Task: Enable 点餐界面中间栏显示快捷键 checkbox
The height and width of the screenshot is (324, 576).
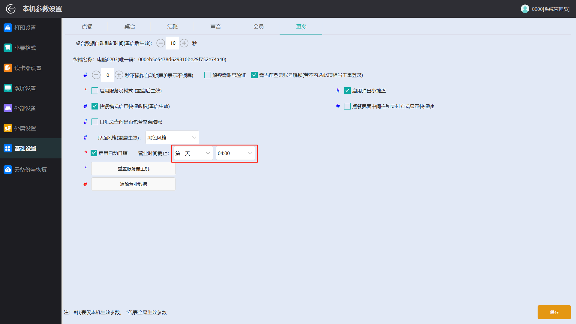Action: pos(347,106)
